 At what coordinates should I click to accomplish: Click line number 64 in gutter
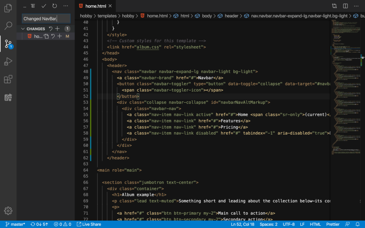pos(86,170)
